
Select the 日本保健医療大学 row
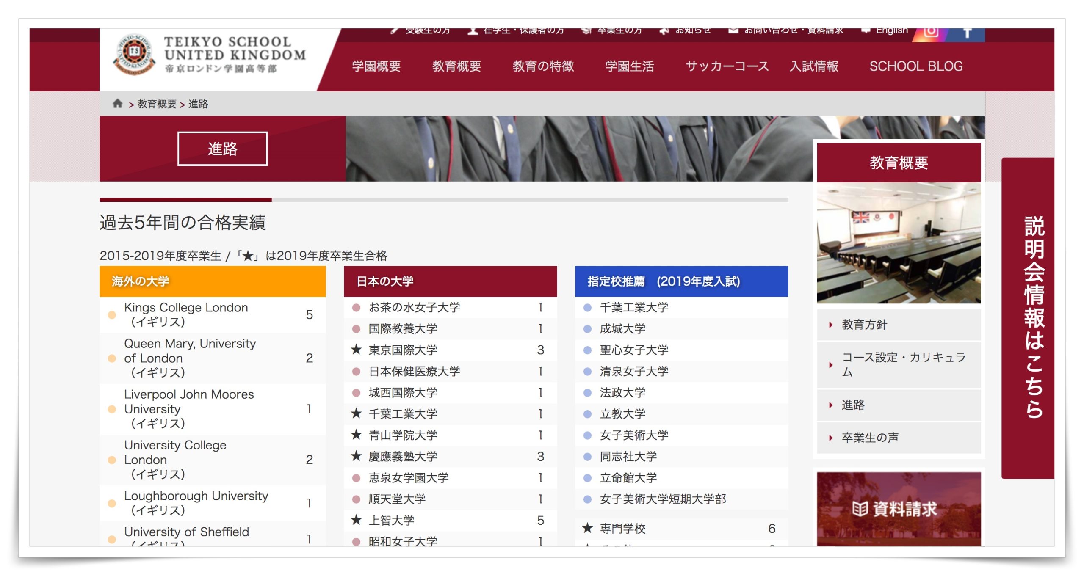(x=450, y=371)
